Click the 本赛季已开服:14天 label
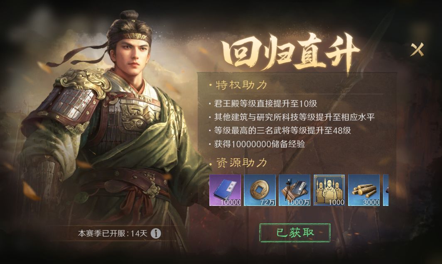 [x=113, y=233]
